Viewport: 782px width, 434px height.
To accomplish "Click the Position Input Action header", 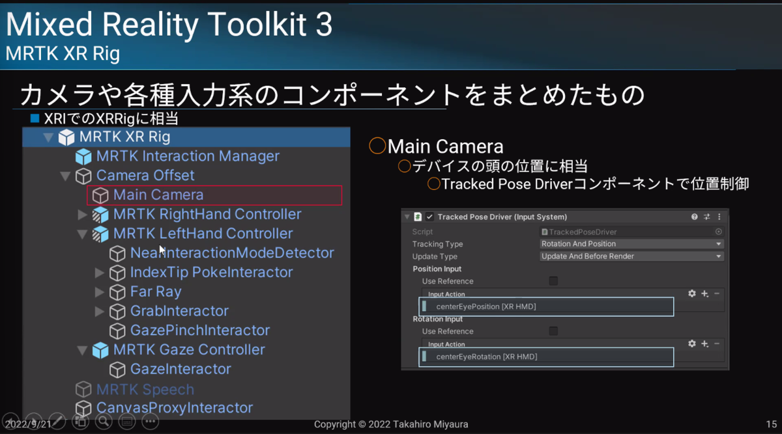I will 446,294.
